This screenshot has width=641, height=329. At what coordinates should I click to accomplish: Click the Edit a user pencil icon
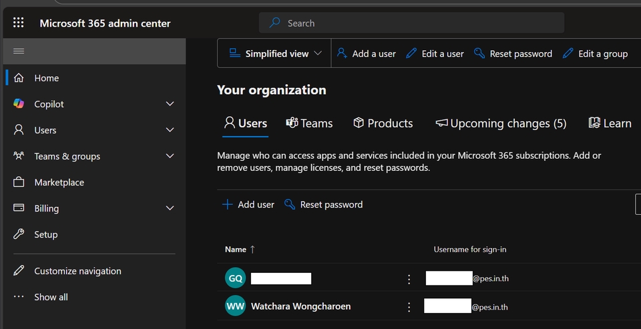click(411, 53)
